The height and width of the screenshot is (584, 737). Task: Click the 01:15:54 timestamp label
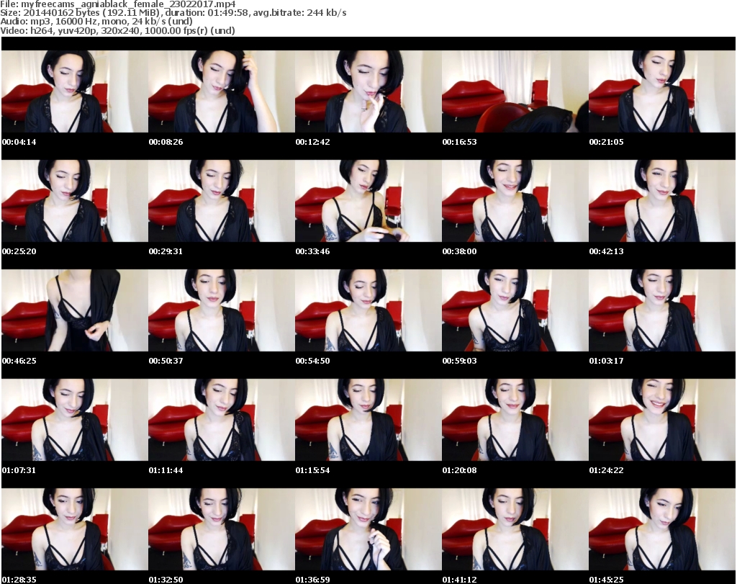pos(312,470)
